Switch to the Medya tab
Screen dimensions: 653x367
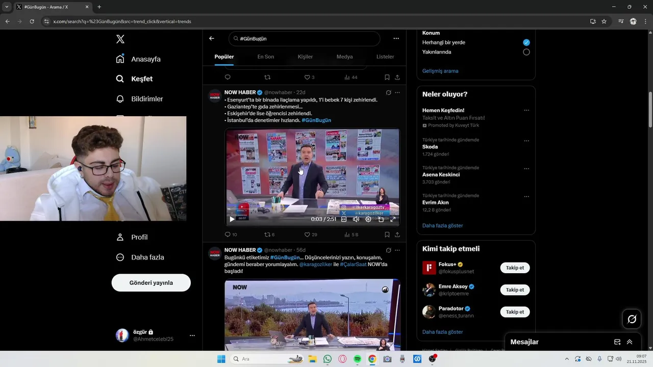pos(344,57)
